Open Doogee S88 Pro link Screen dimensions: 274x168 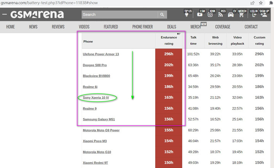click(x=95, y=65)
